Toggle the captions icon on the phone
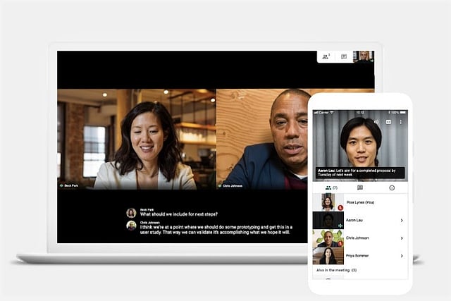 point(388,121)
